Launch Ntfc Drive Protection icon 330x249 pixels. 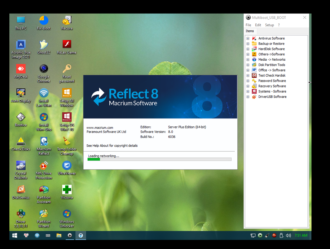(44, 170)
